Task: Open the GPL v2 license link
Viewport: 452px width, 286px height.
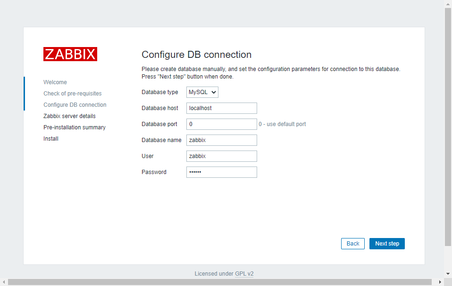Action: (244, 274)
